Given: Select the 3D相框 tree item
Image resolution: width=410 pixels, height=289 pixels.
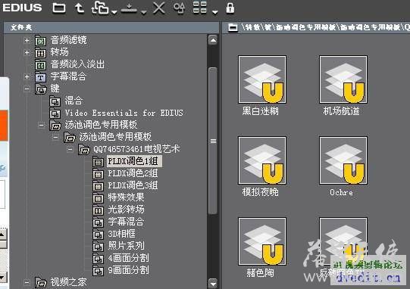Looking at the screenshot, I should tap(121, 234).
